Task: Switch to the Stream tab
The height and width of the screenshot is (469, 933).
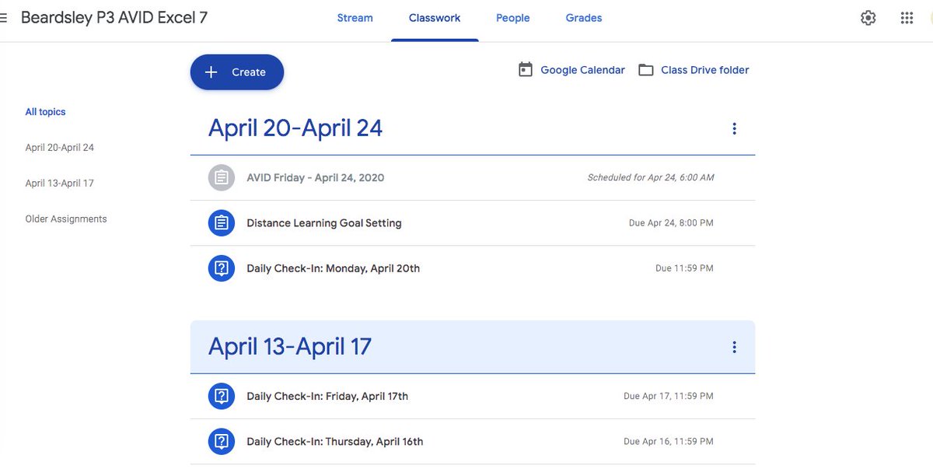Action: pyautogui.click(x=355, y=18)
